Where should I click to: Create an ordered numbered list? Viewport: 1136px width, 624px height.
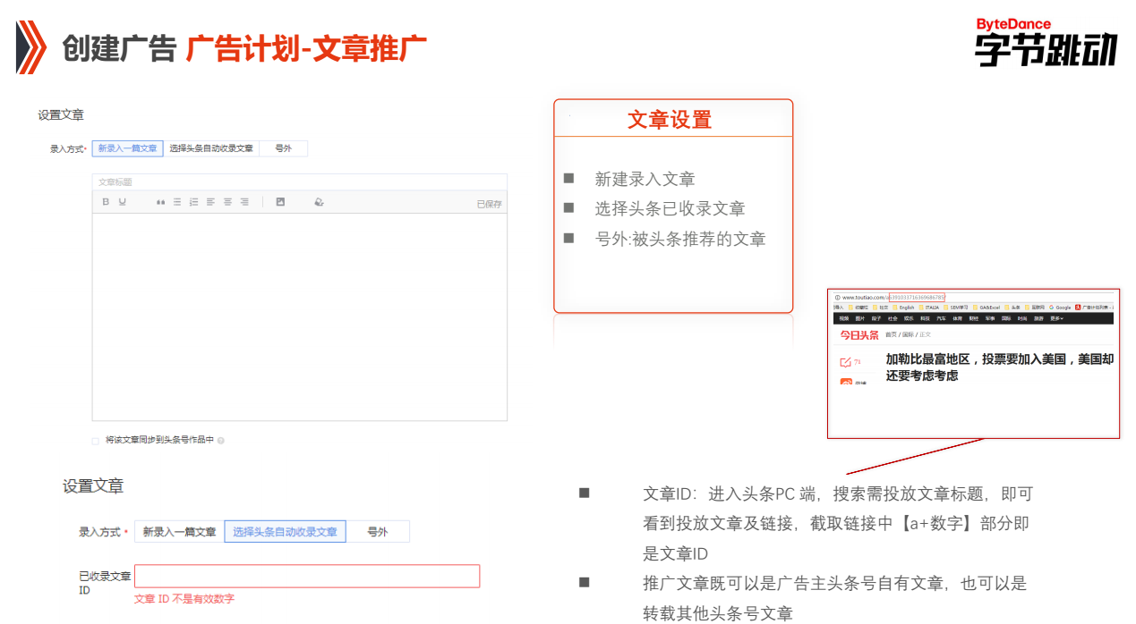click(x=193, y=201)
